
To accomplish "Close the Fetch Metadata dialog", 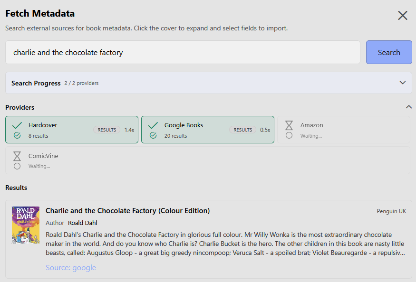I will [x=403, y=16].
